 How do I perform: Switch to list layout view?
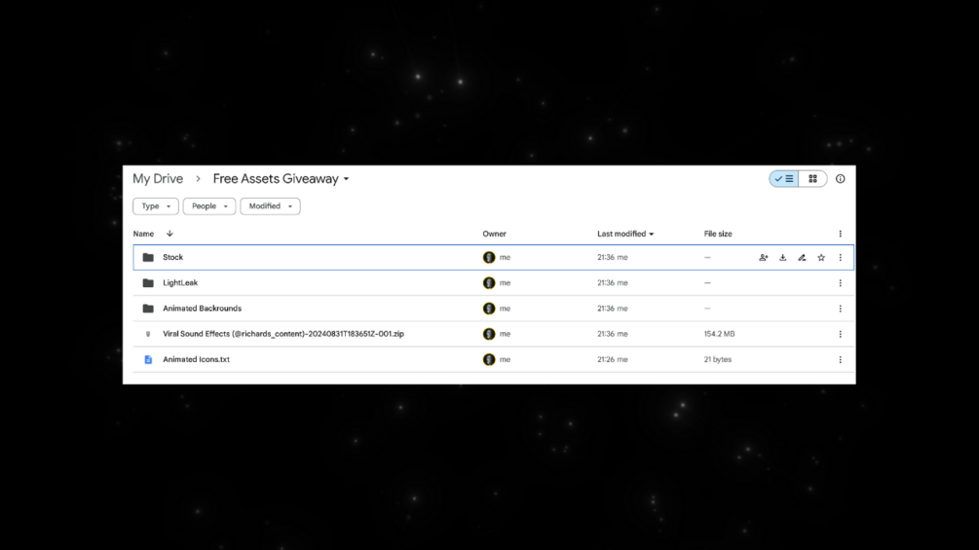tap(784, 179)
